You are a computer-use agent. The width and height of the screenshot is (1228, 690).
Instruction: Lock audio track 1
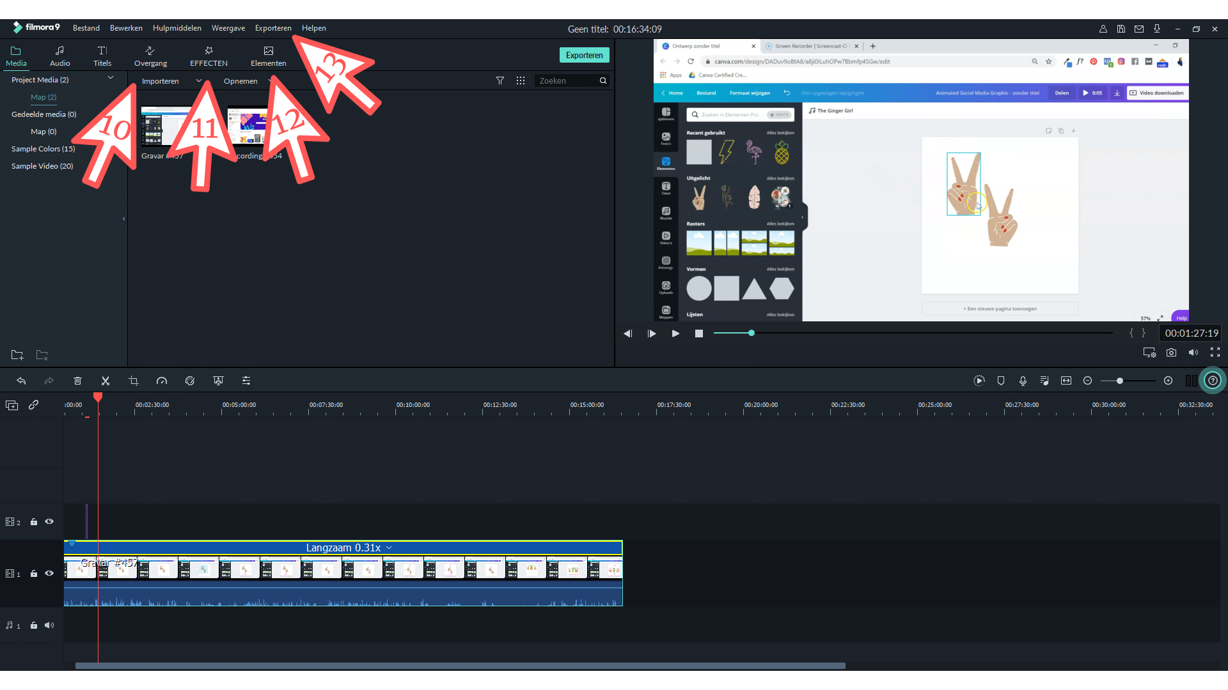(34, 625)
